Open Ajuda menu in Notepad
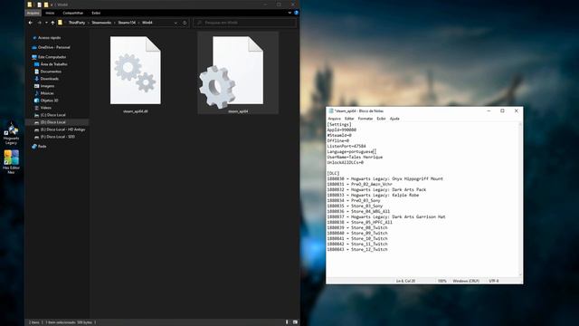 click(x=394, y=119)
